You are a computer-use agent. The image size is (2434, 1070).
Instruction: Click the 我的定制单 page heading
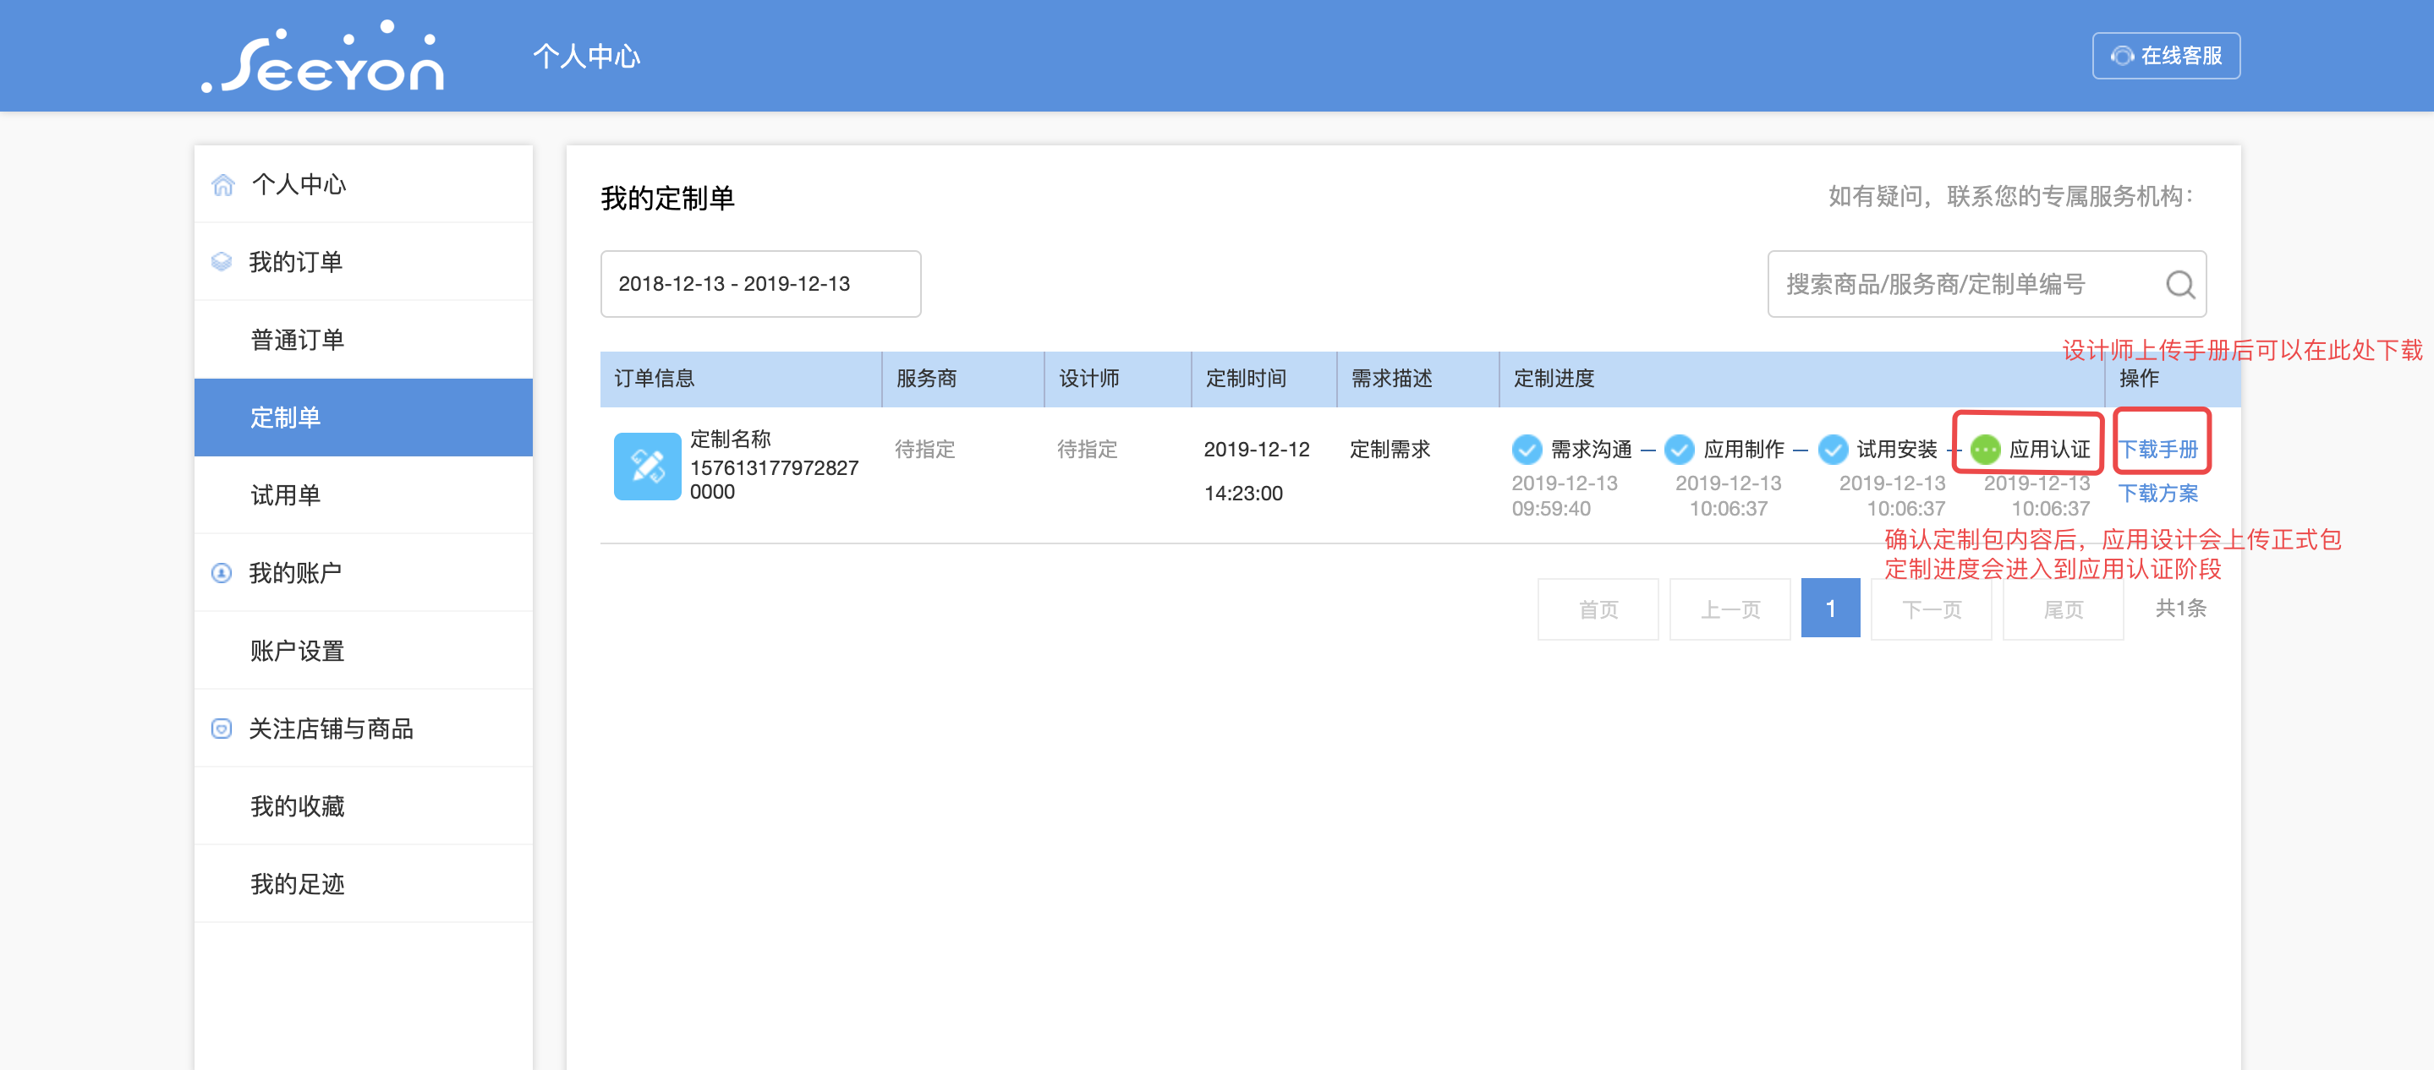tap(668, 199)
